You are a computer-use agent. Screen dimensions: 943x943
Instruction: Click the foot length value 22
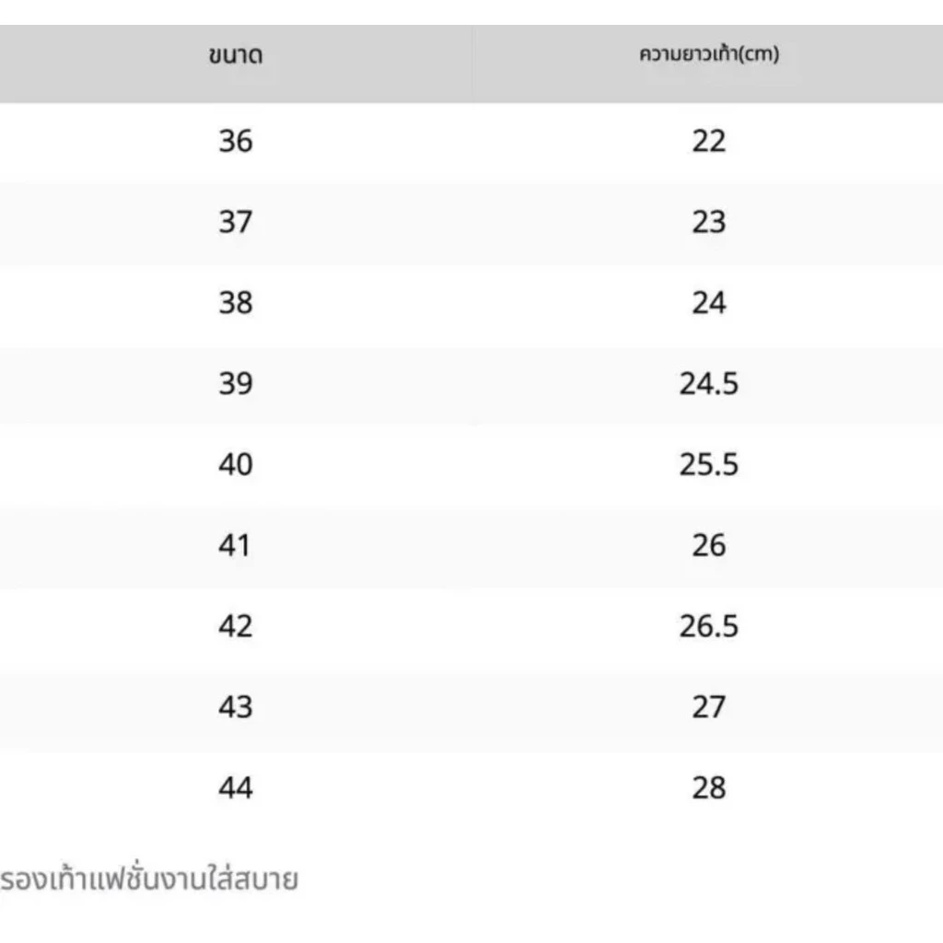[709, 141]
